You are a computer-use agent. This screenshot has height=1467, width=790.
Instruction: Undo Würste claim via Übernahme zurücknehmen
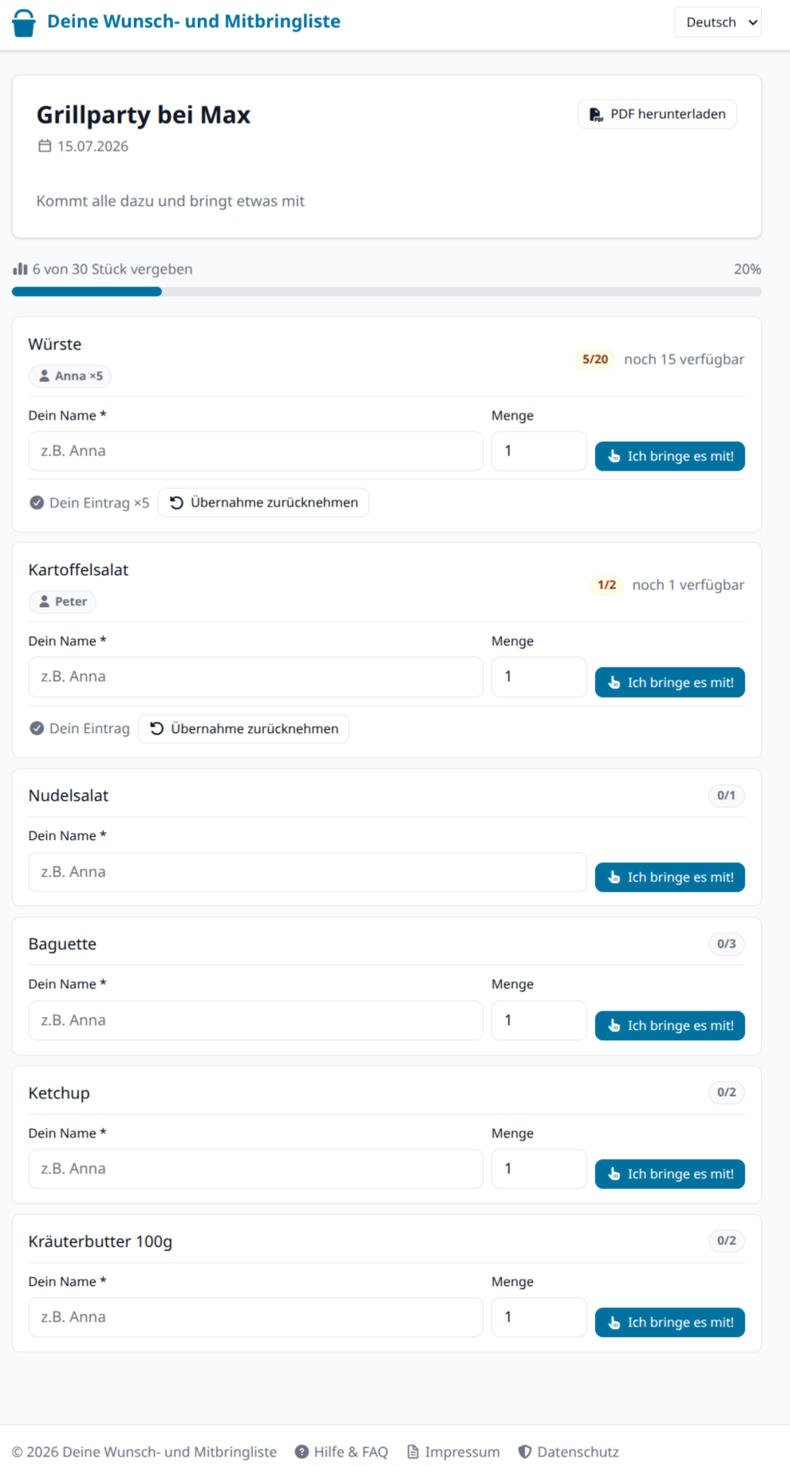(263, 503)
